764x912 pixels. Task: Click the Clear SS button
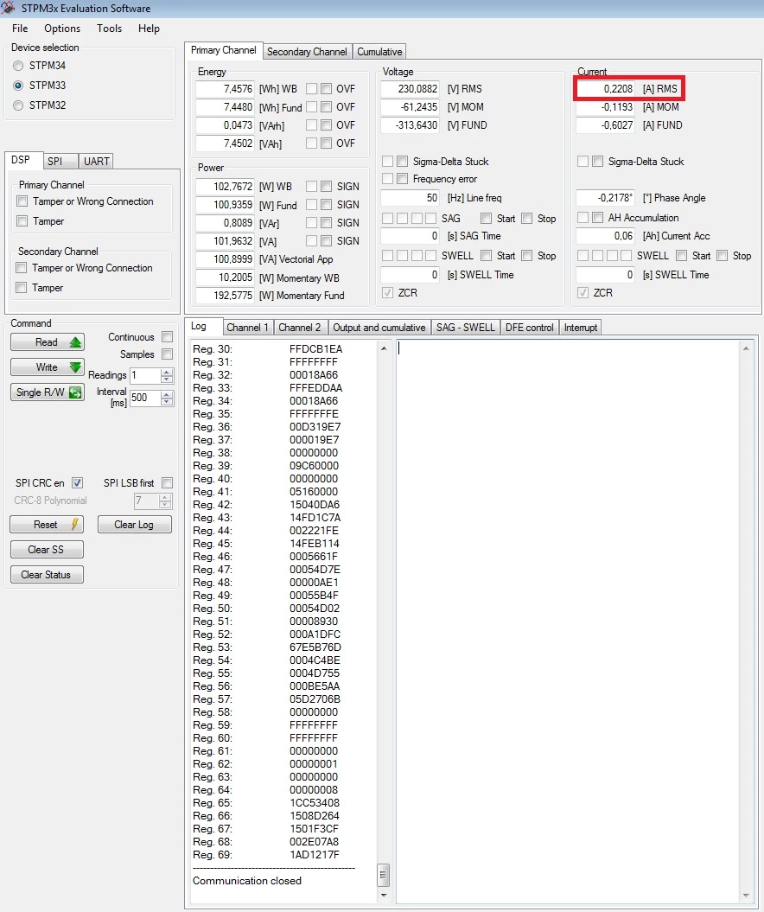47,550
